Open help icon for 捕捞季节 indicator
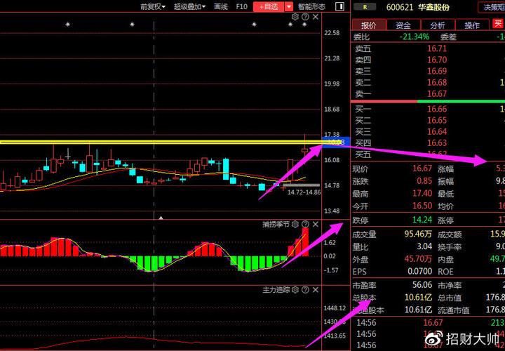The image size is (505, 351). coord(306,225)
